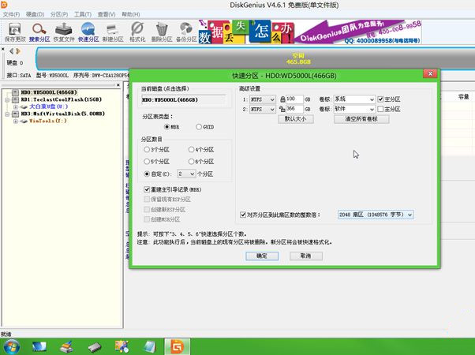Open the 文件(F) menu

coord(11,14)
